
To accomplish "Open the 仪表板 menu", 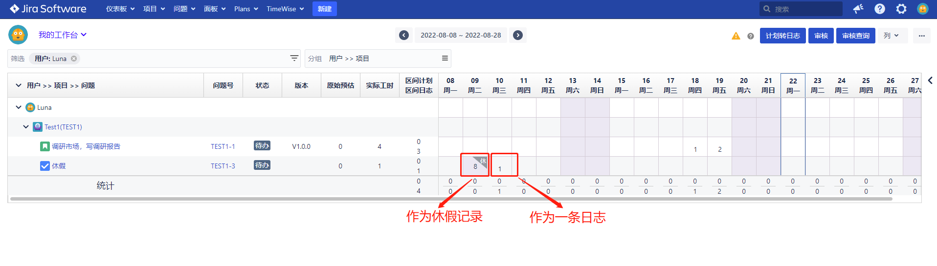I will click(x=120, y=9).
